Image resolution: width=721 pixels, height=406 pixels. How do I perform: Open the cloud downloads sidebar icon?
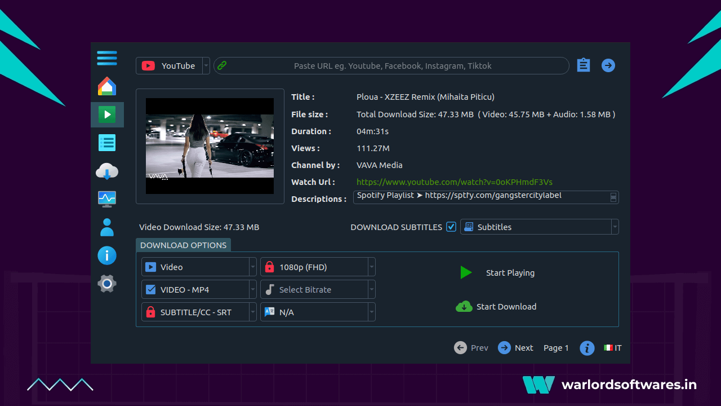107,171
